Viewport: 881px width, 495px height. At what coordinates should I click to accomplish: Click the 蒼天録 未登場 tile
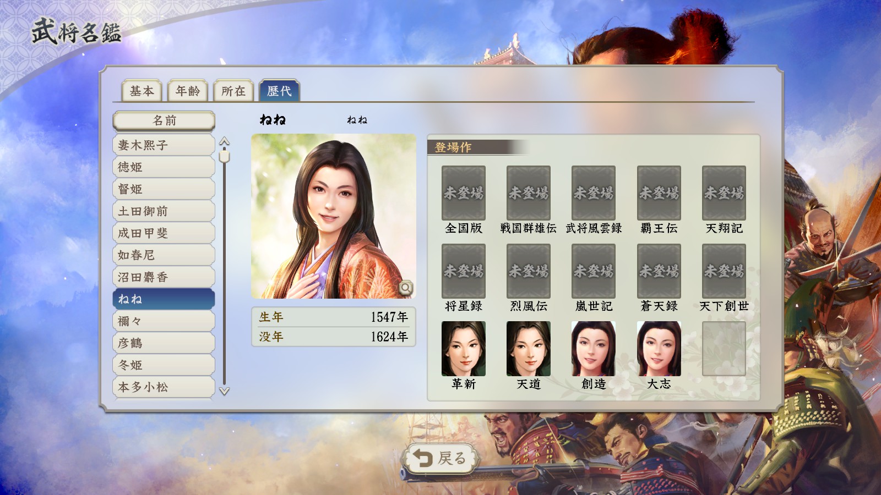pyautogui.click(x=659, y=271)
